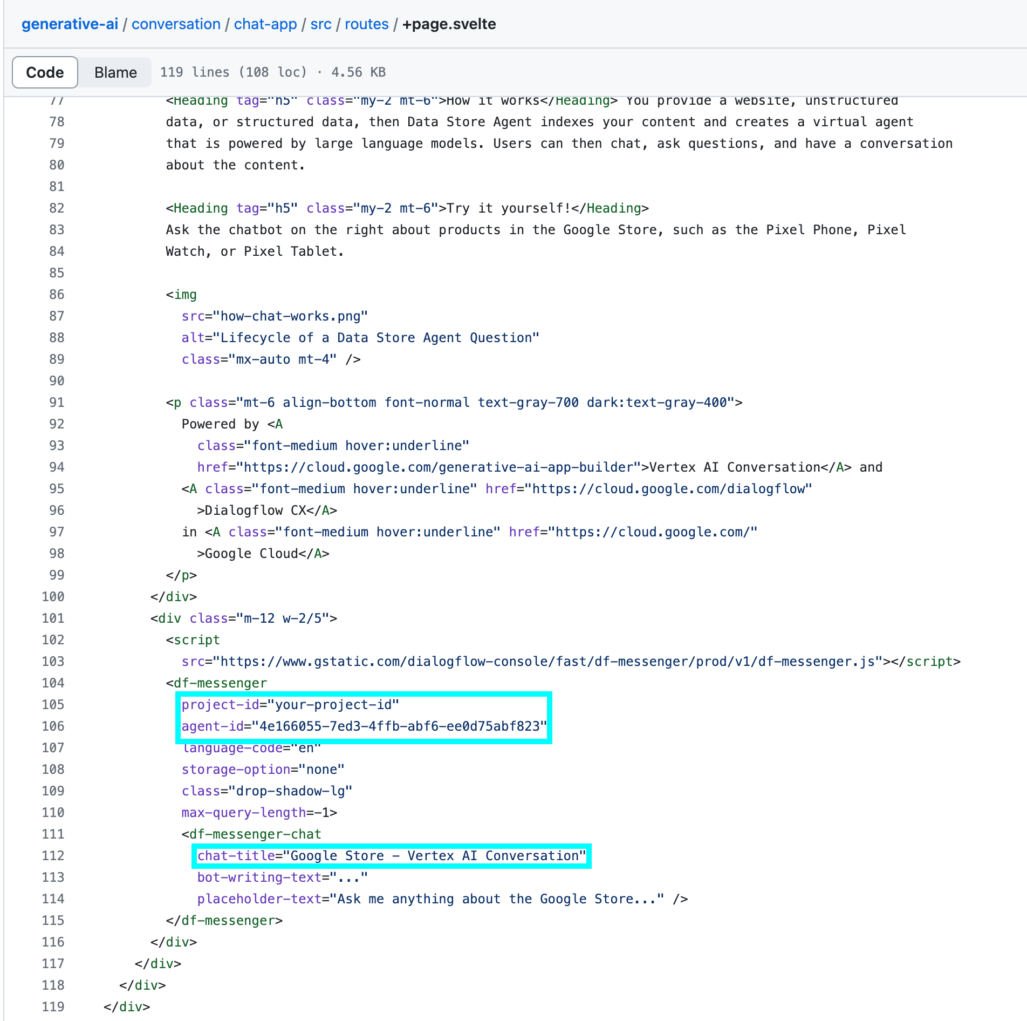The height and width of the screenshot is (1021, 1027).
Task: Click the '>Google Cloud' text on line 98
Action: [x=248, y=554]
